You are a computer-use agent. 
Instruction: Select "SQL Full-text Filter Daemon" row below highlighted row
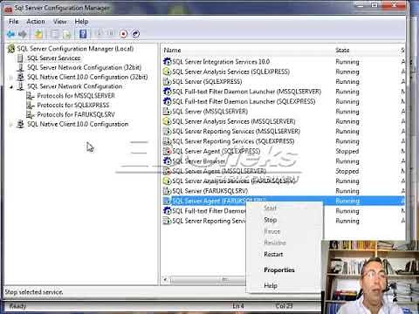[x=204, y=211]
